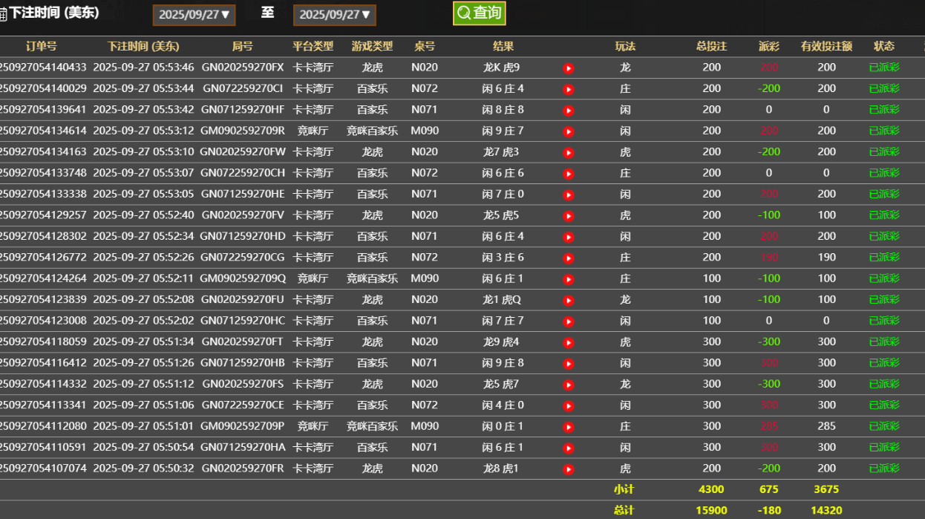Expand the end date selector after 至
Viewport: 925px width, 519px height.
coord(334,14)
